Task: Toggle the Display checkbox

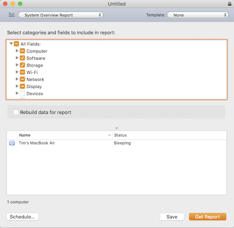Action: (x=22, y=86)
